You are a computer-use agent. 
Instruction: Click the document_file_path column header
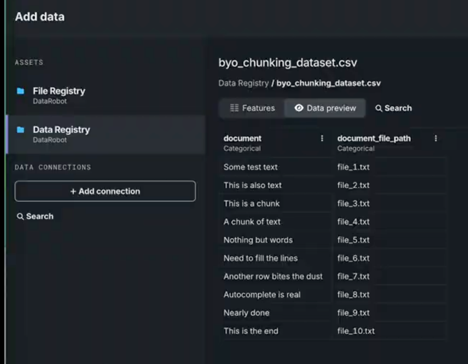(x=374, y=139)
